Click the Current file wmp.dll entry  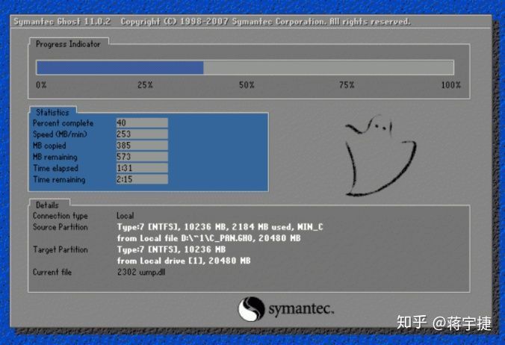pos(140,273)
